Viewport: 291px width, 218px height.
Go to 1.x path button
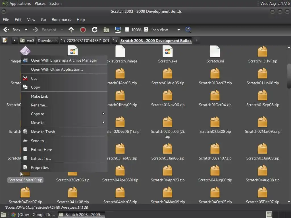tap(115, 41)
